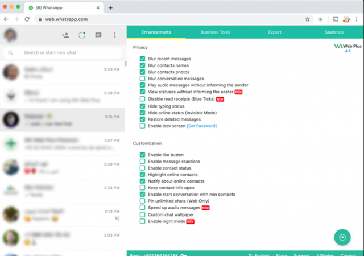The height and width of the screenshot is (256, 364).
Task: Click the green WA Web Plus extension icon
Action: coord(321,19)
